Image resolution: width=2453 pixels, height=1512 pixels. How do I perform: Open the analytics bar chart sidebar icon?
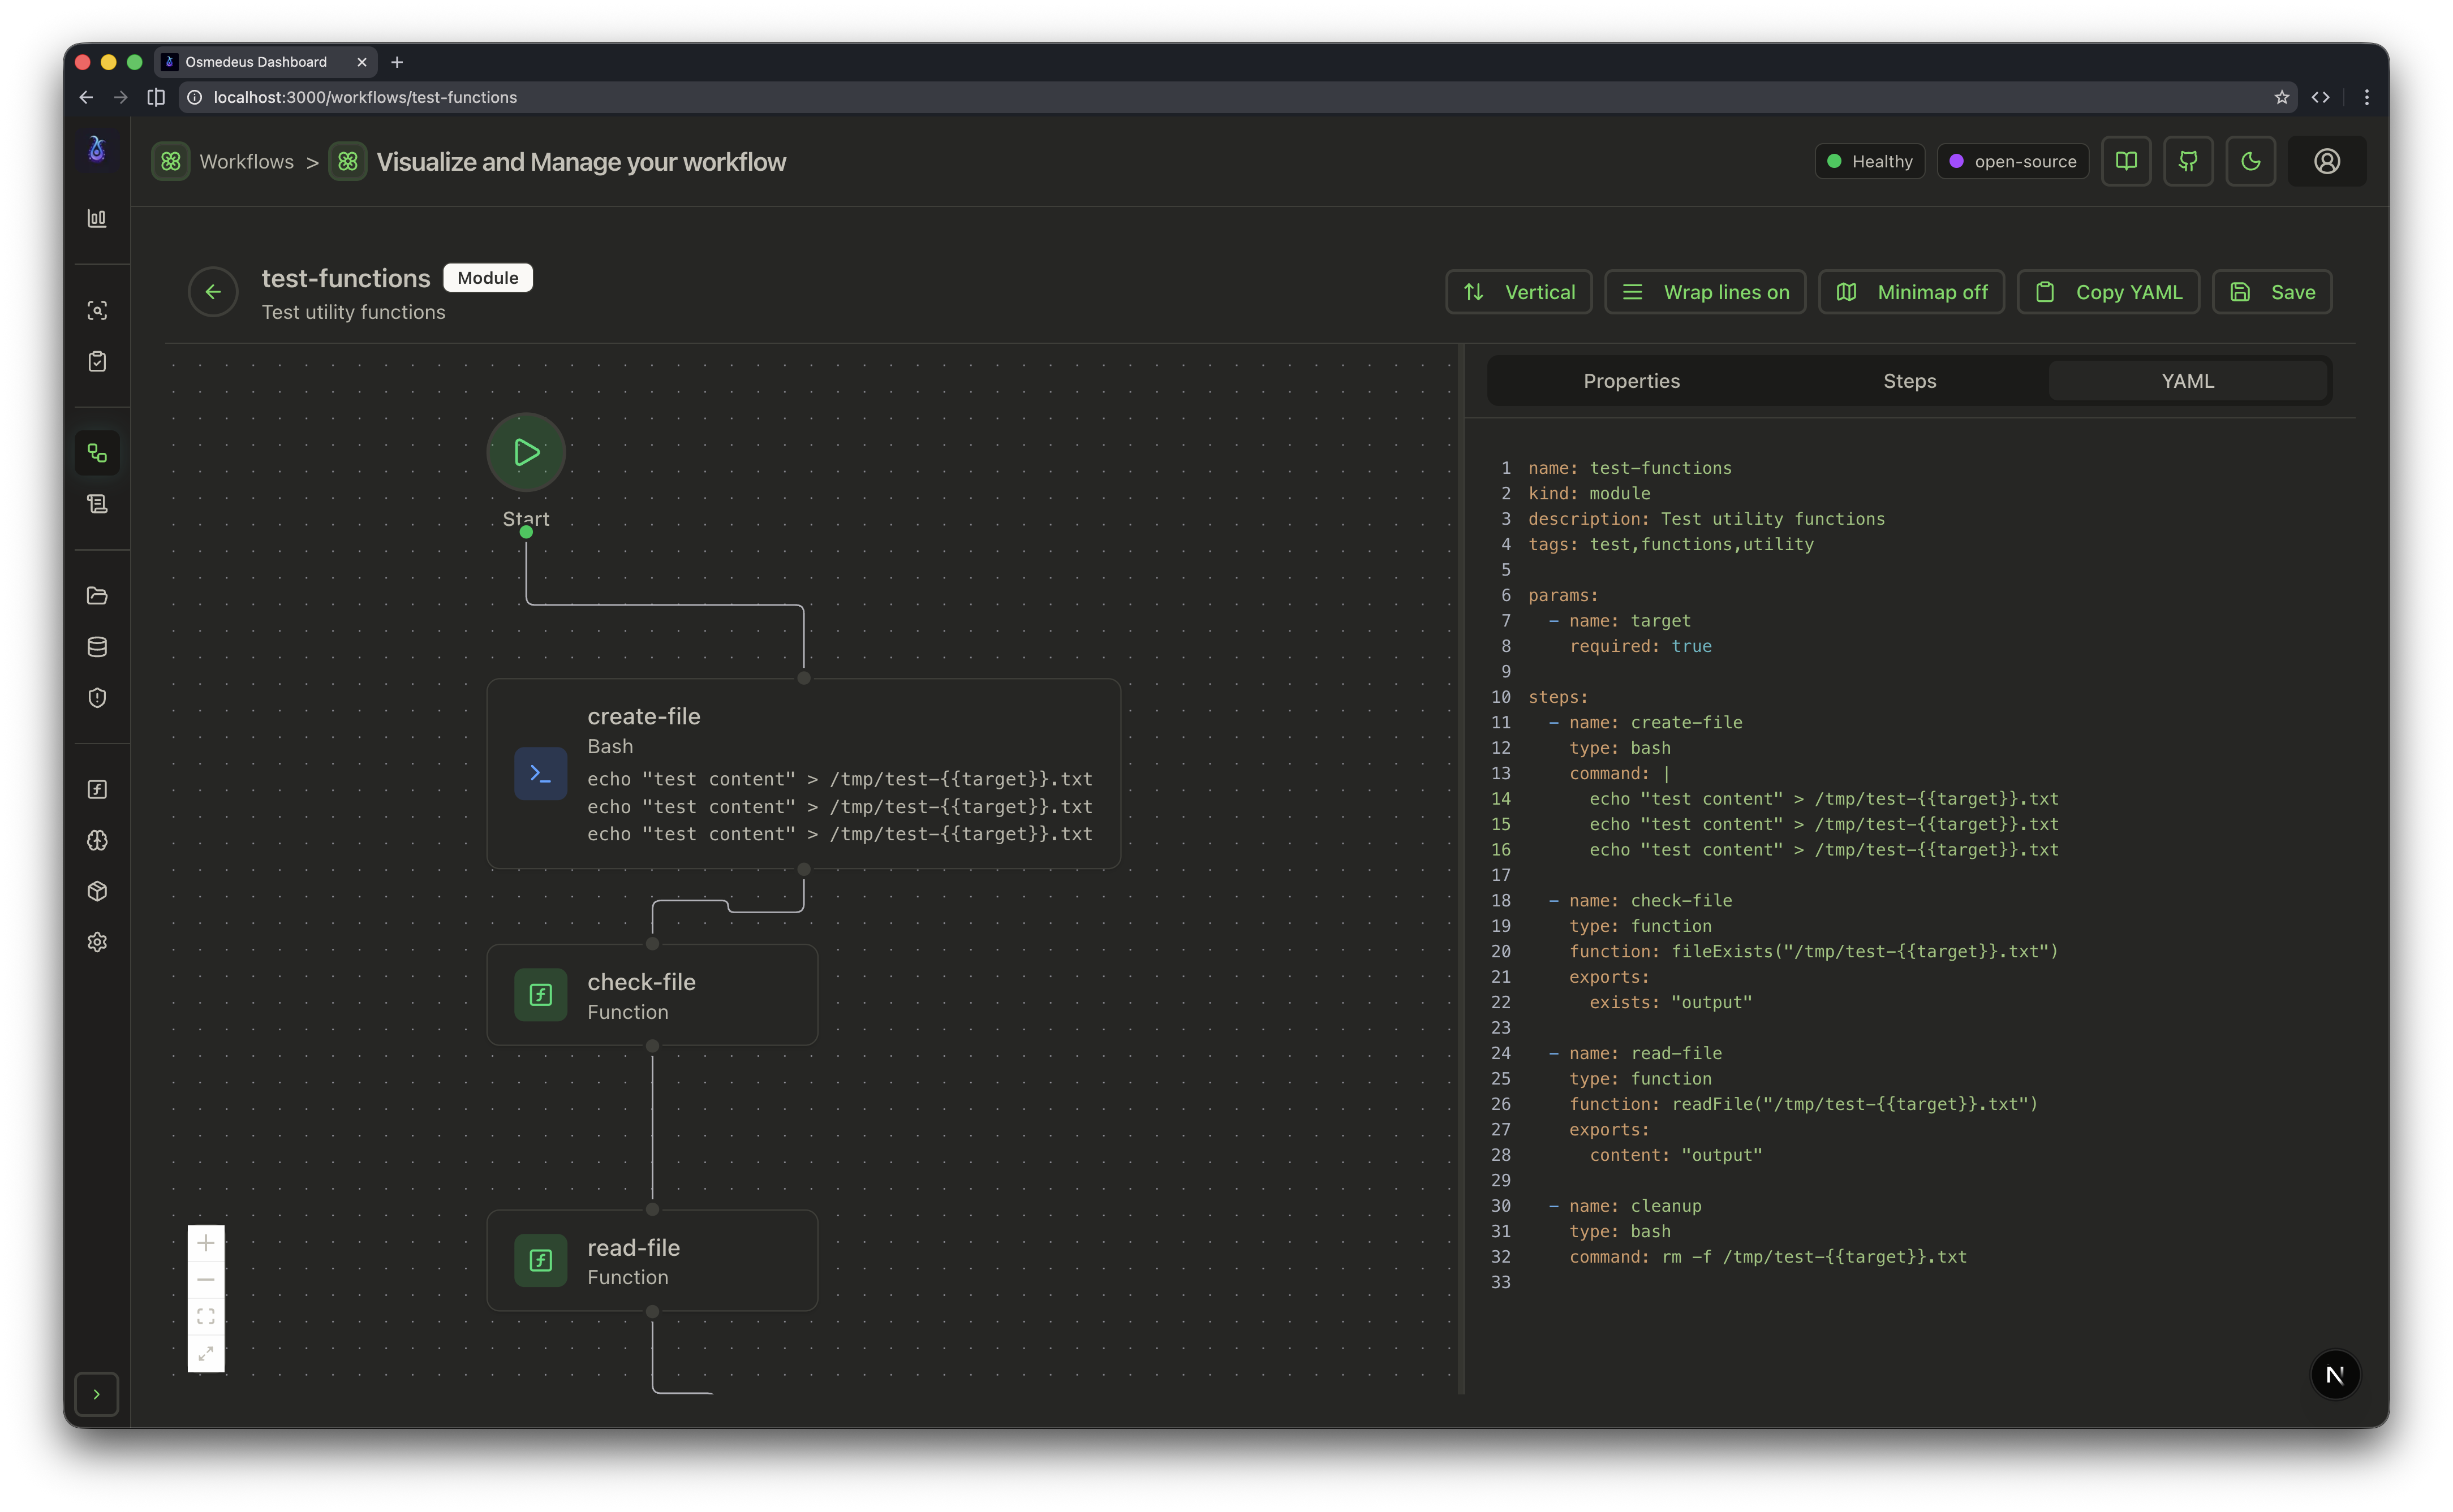97,218
